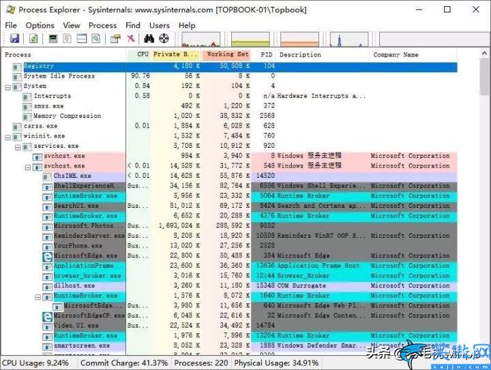Open the orange physical memory mini graph
This screenshot has width=491, height=370.
299,40
